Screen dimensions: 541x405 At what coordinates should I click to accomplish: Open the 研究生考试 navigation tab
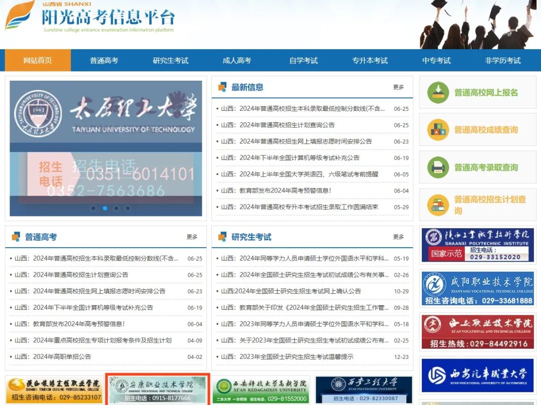point(170,61)
